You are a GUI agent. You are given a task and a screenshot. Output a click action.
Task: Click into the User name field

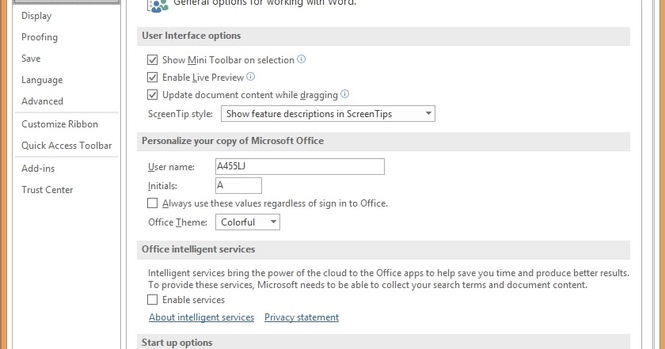300,166
